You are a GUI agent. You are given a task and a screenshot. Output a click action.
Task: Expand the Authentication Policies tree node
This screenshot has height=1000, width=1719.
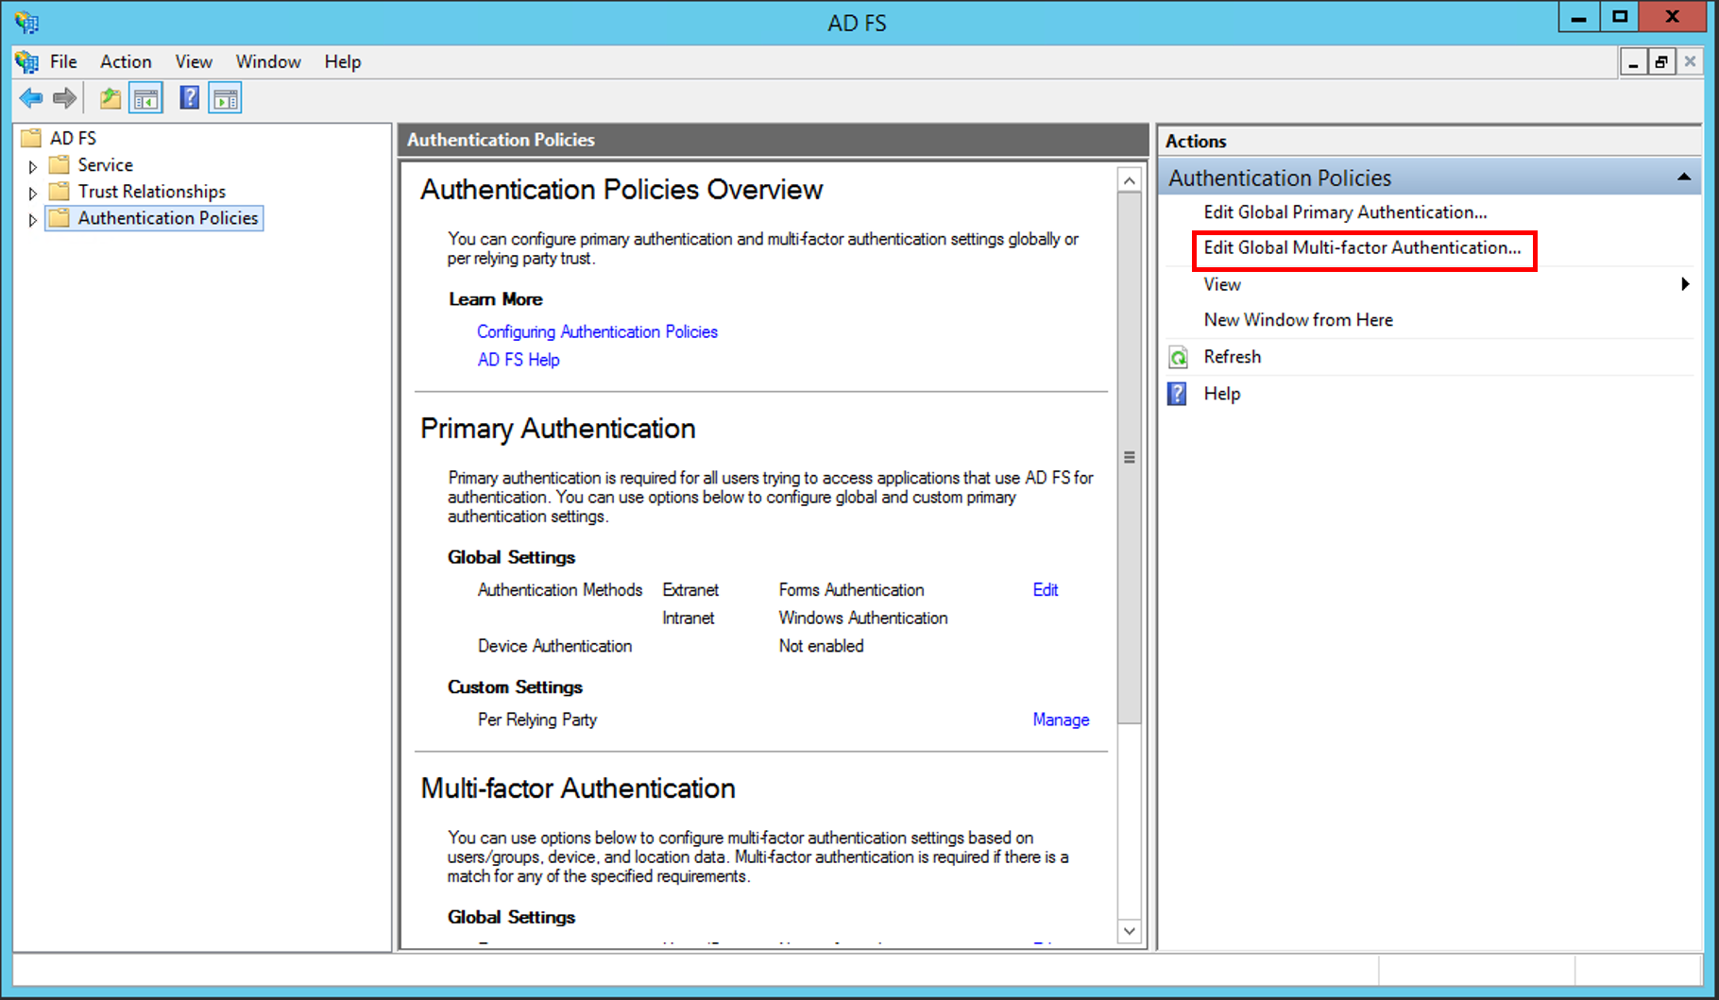point(32,219)
